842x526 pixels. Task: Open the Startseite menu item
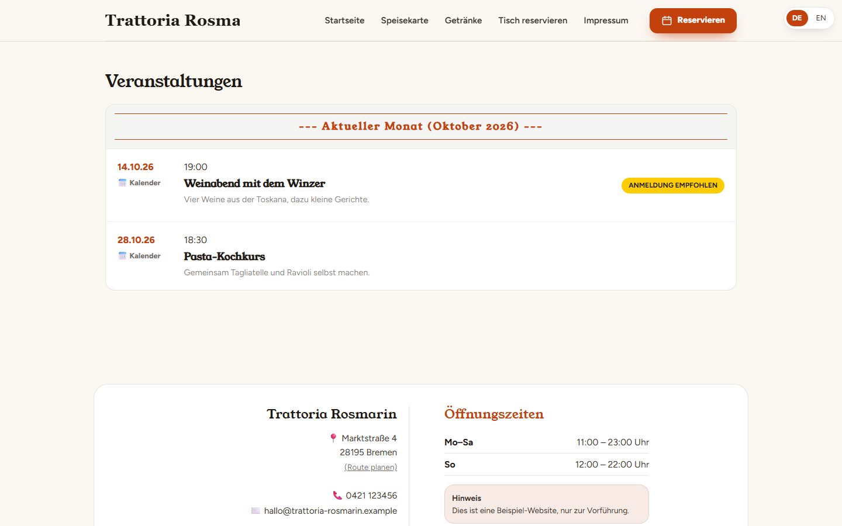point(344,20)
